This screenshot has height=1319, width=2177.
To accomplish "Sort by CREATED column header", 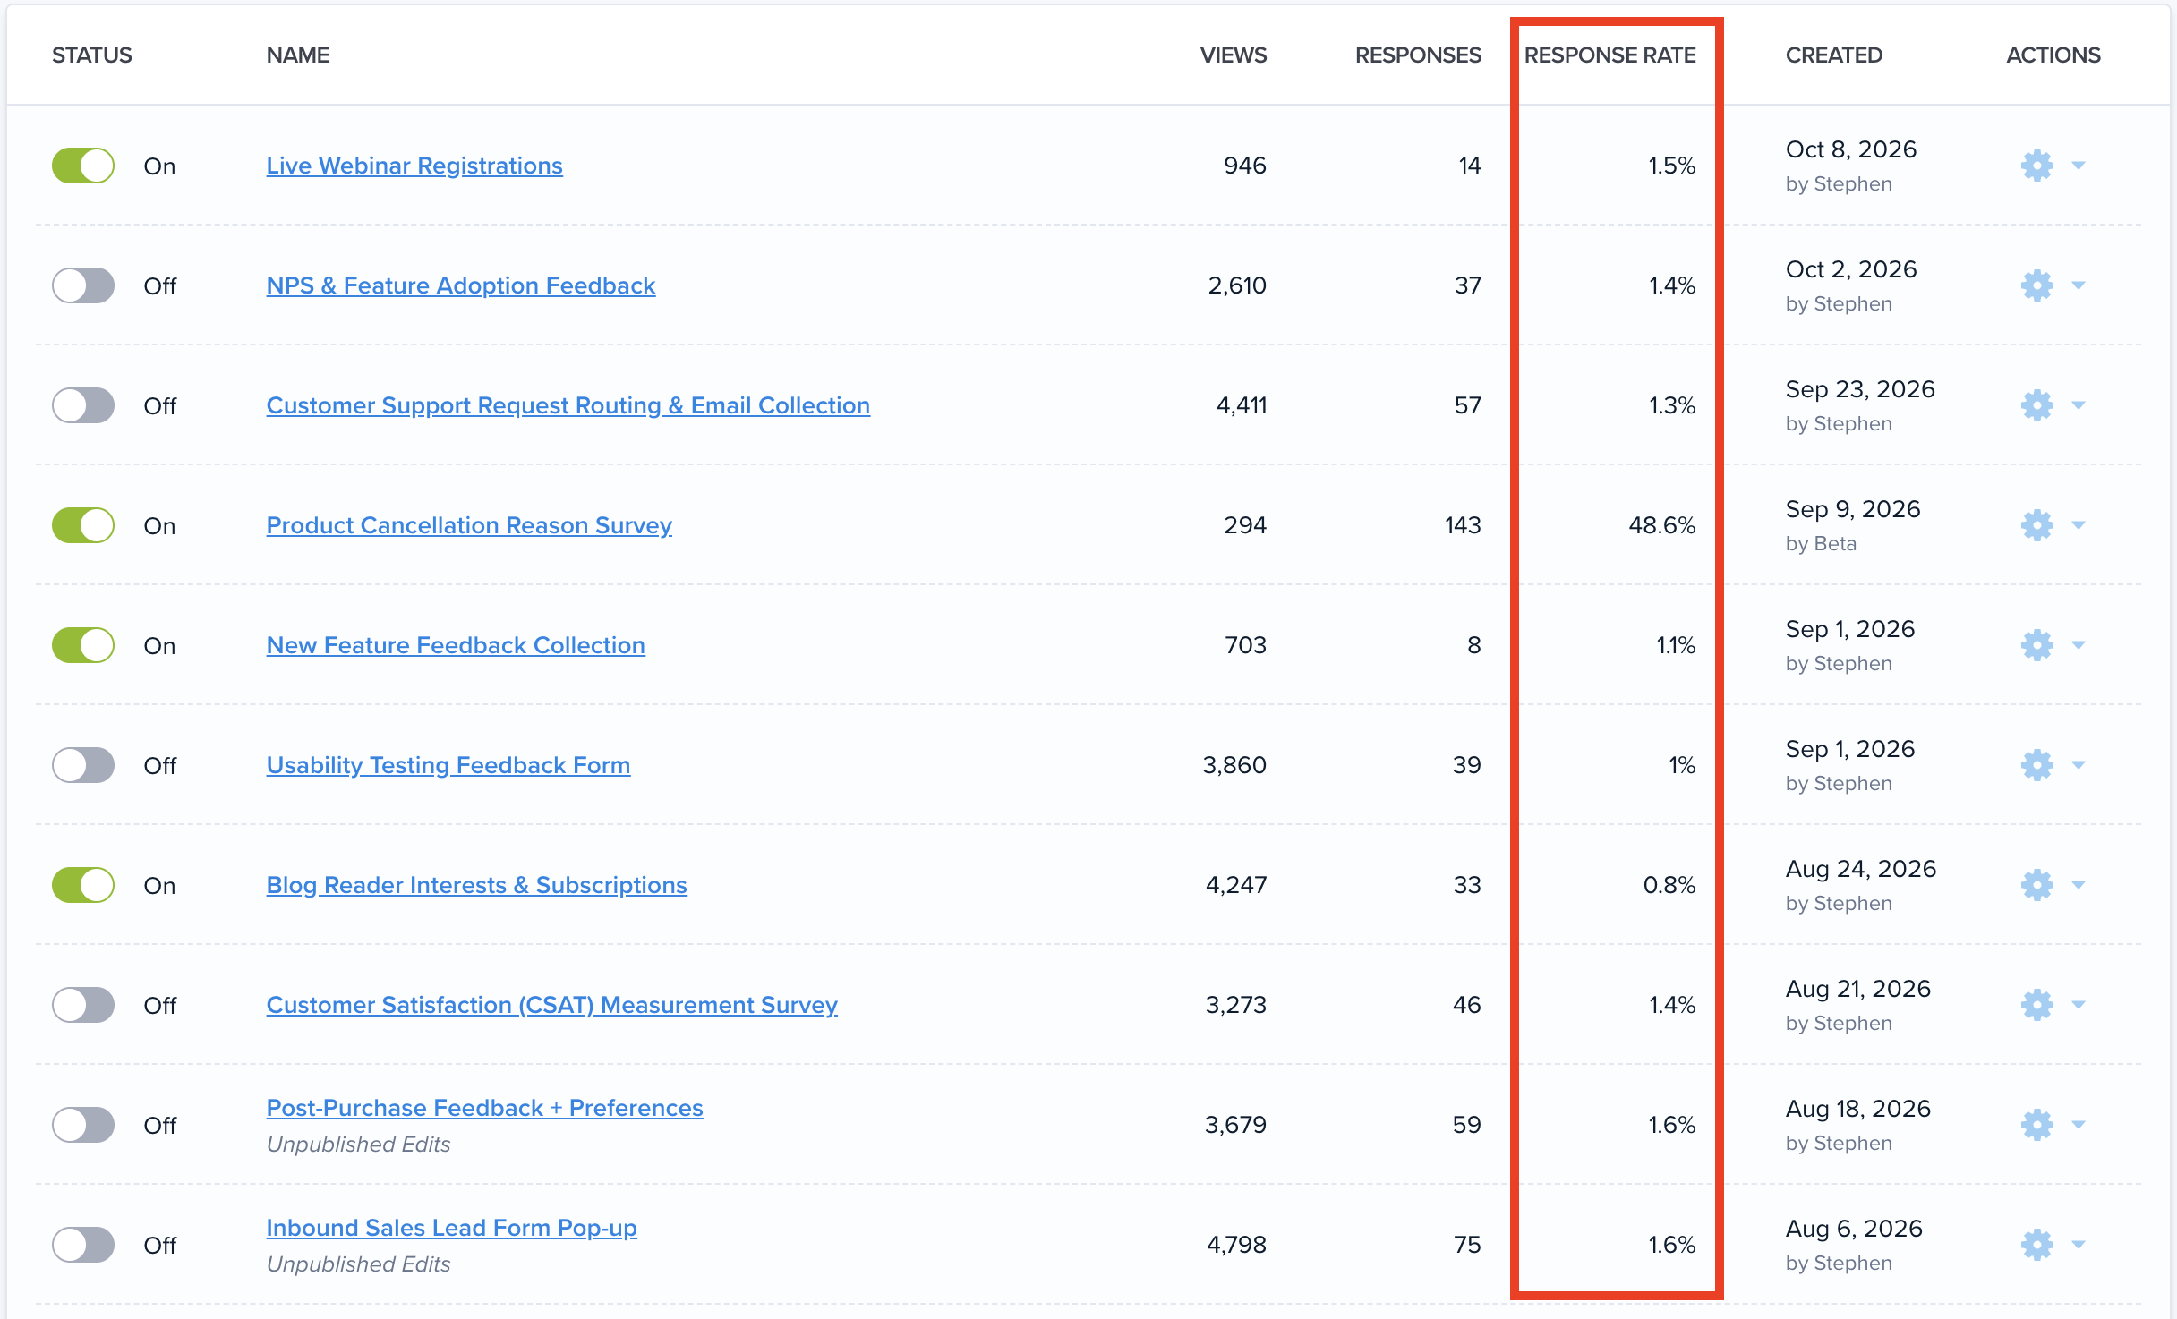I will pyautogui.click(x=1834, y=55).
